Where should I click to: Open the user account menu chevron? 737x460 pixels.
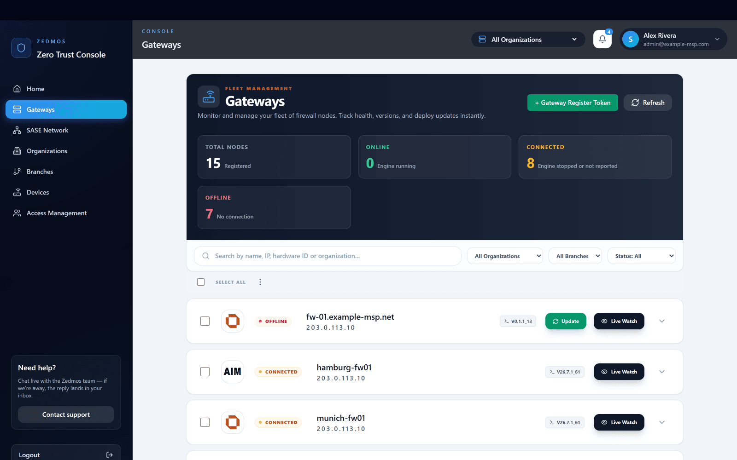click(x=717, y=39)
